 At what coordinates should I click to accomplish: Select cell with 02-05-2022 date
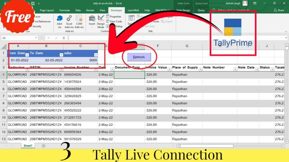[x=46, y=60]
